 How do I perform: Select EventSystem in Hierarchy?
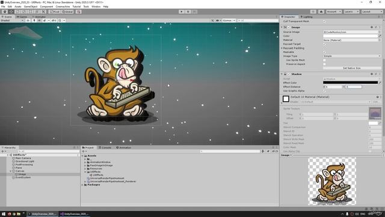pyautogui.click(x=23, y=177)
